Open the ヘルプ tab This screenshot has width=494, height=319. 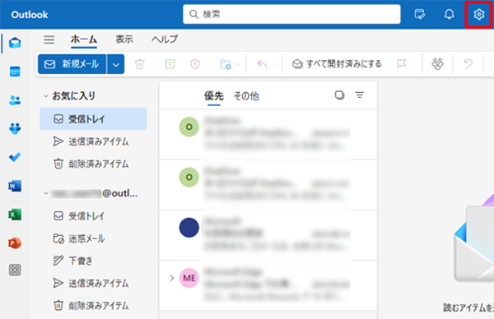(165, 39)
